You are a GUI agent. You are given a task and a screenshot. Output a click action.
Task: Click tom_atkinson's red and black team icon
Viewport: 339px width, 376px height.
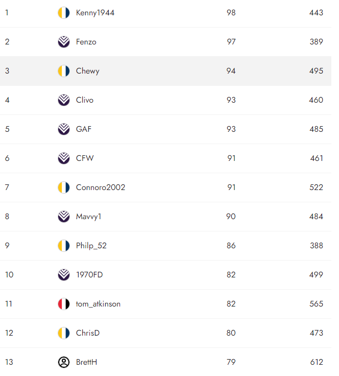click(63, 304)
